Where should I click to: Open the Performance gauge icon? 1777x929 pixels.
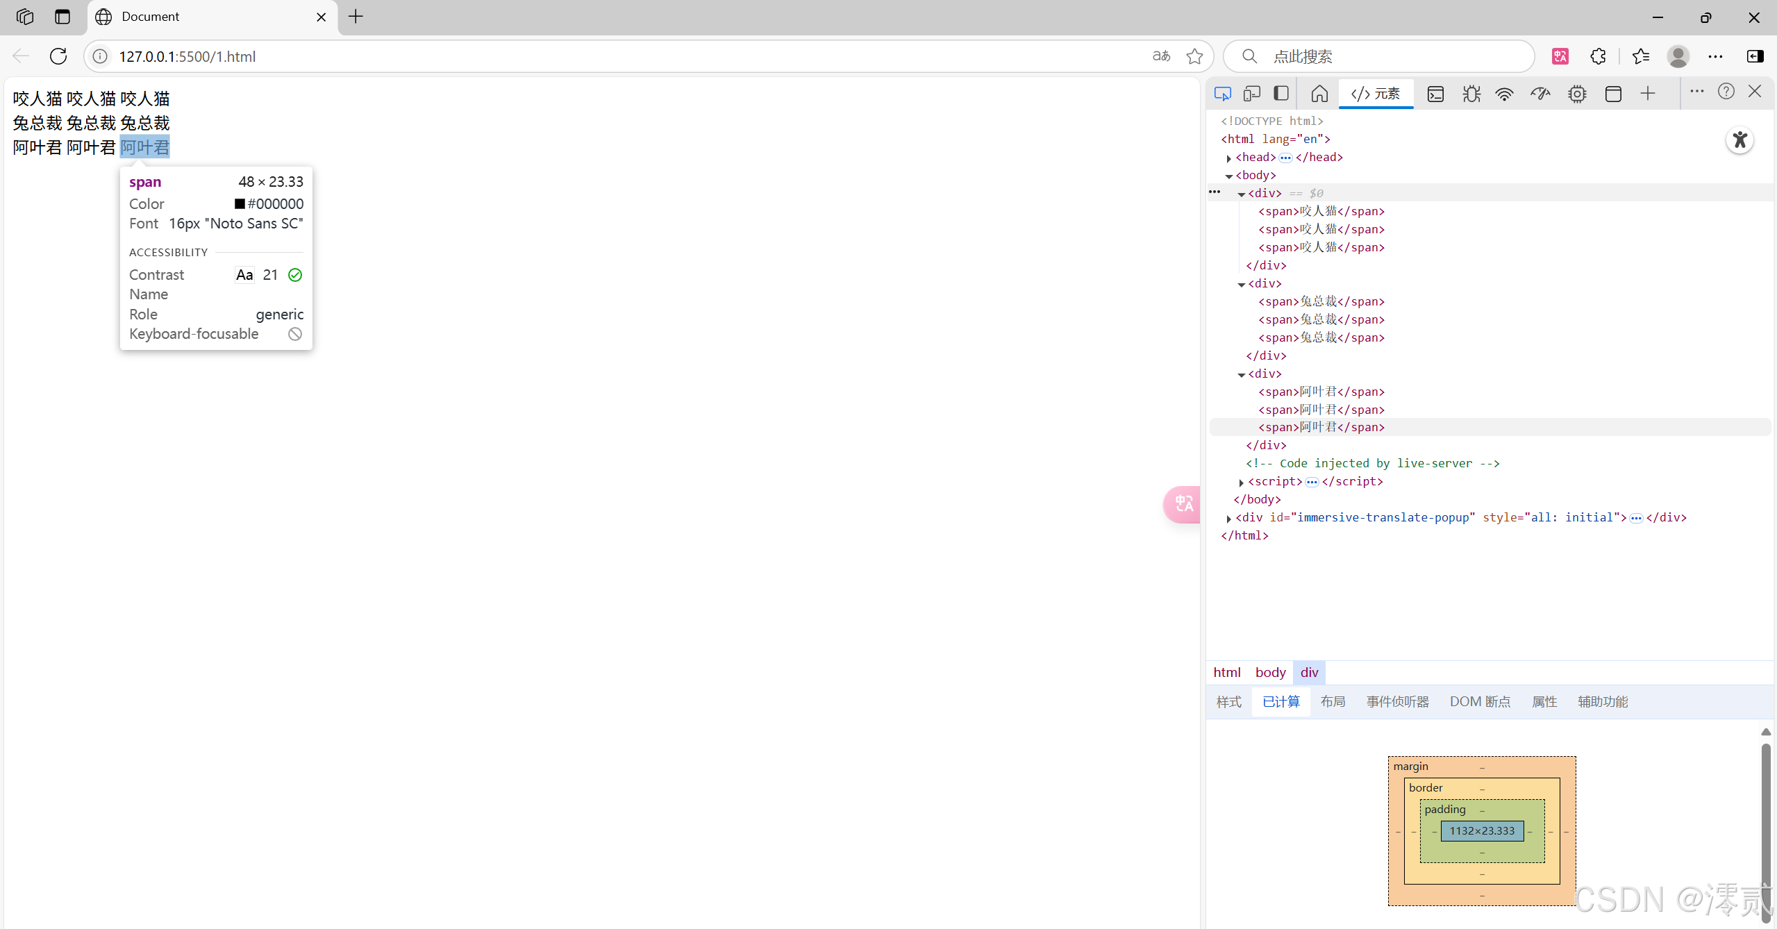(x=1540, y=94)
